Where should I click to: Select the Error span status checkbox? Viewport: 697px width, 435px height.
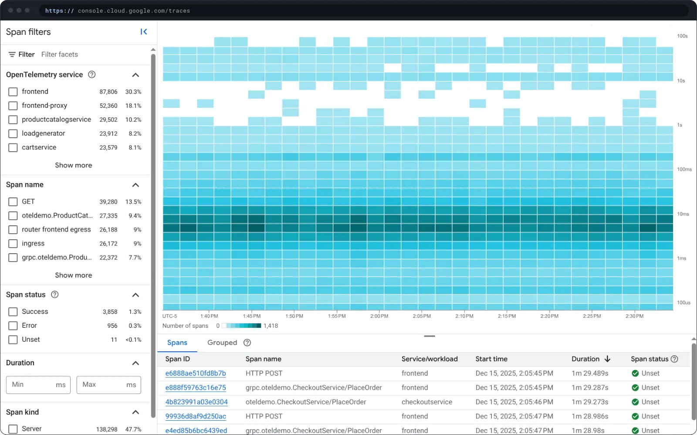pos(13,326)
